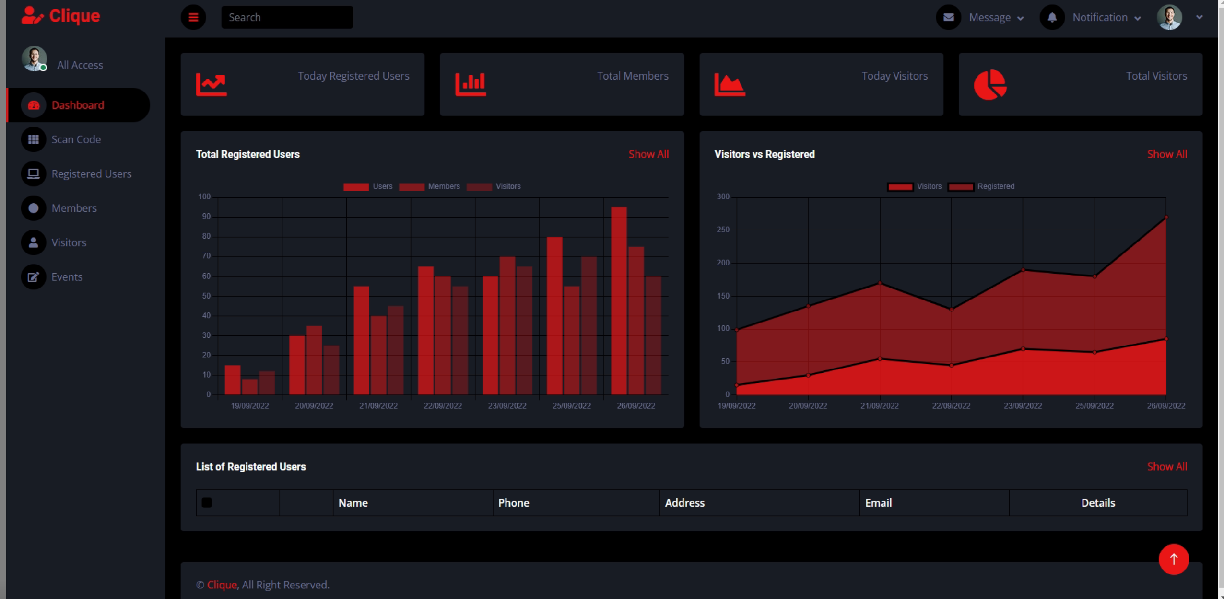Toggle Members color swatch in bar legend
The image size is (1224, 599).
pyautogui.click(x=411, y=187)
